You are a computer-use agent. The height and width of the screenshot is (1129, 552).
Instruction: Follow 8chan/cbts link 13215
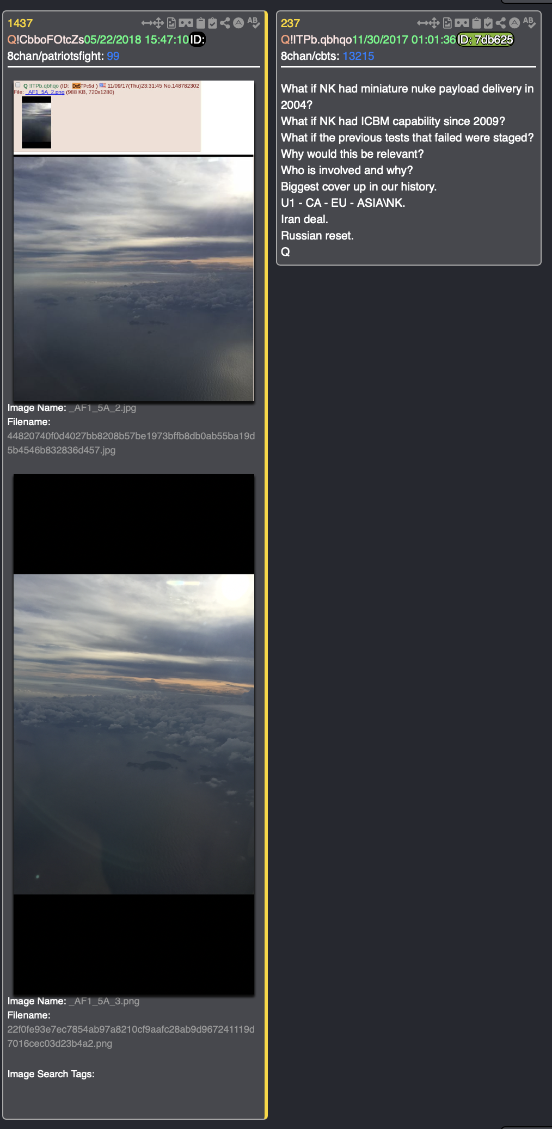point(358,56)
